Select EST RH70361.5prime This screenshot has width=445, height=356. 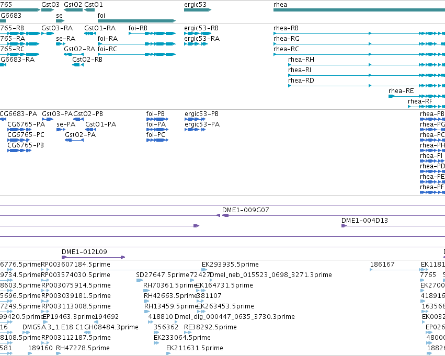tap(146, 291)
